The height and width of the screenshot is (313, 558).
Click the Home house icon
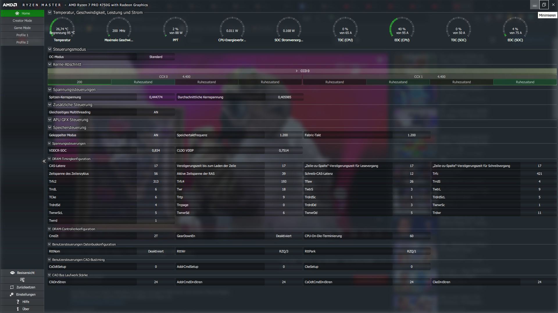(x=17, y=13)
